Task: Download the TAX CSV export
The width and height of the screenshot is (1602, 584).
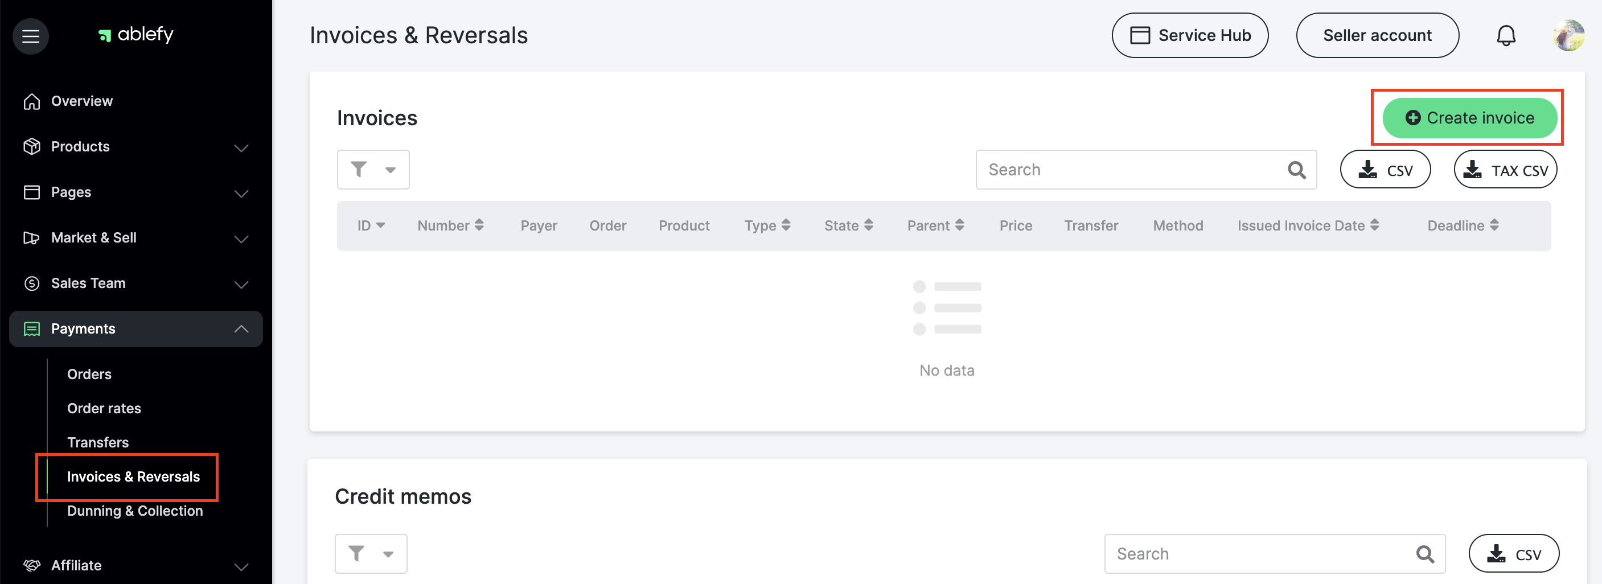Action: [x=1505, y=170]
